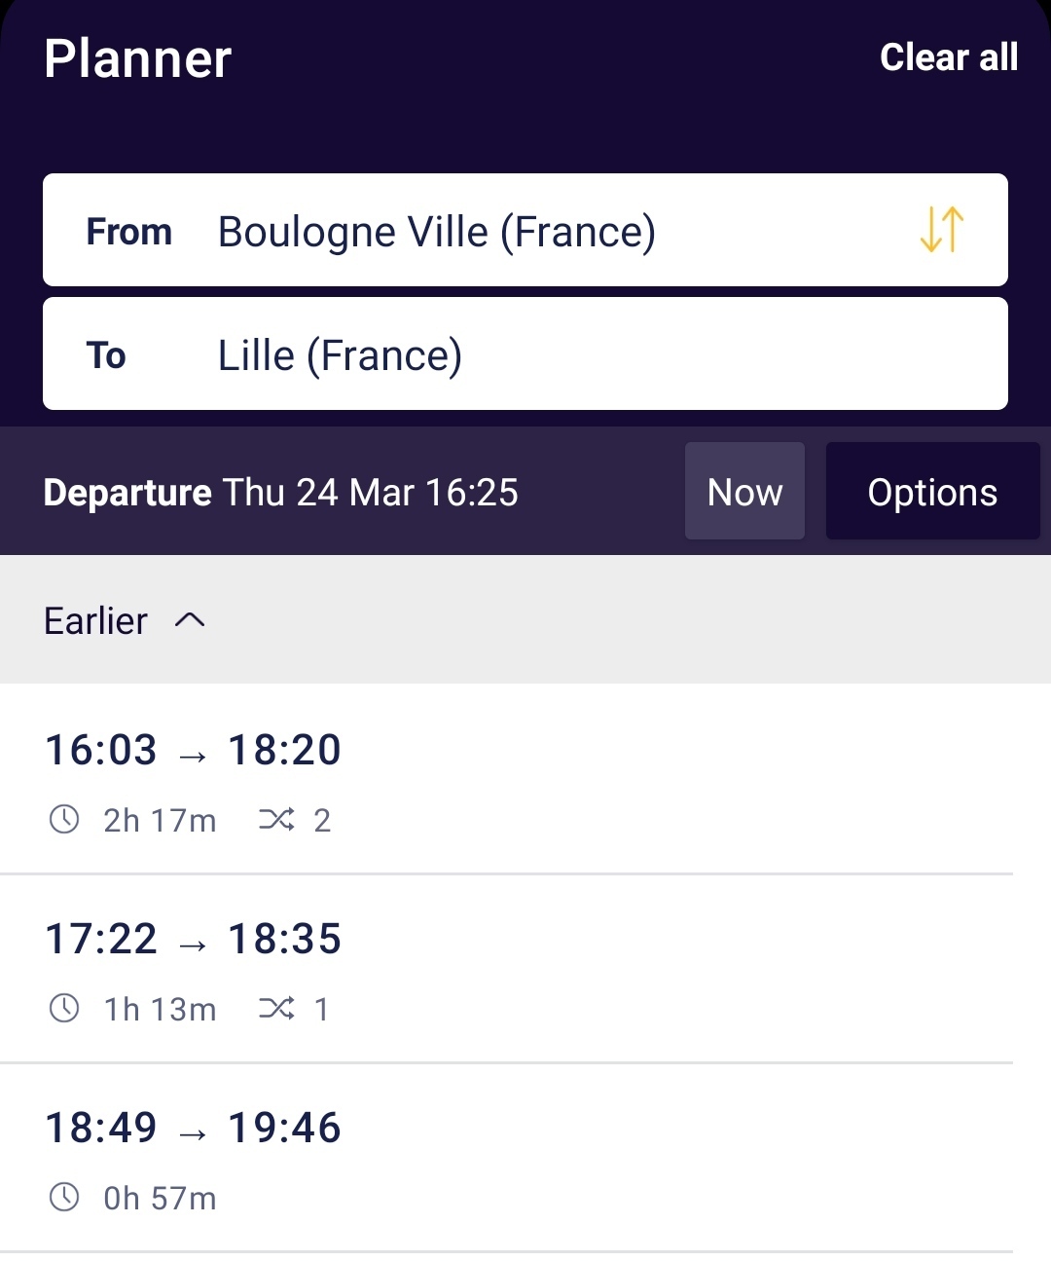Swap the From and To stations
The height and width of the screenshot is (1261, 1051).
click(x=941, y=230)
